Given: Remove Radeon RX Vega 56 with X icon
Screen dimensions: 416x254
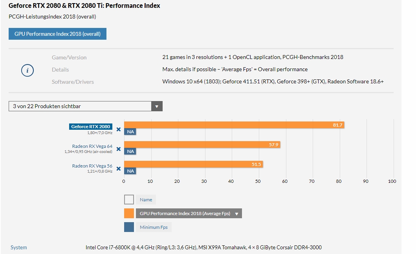Looking at the screenshot, I should click(118, 169).
